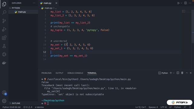Run the Python file with play button

coord(178,3)
